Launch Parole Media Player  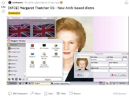click(x=56, y=47)
